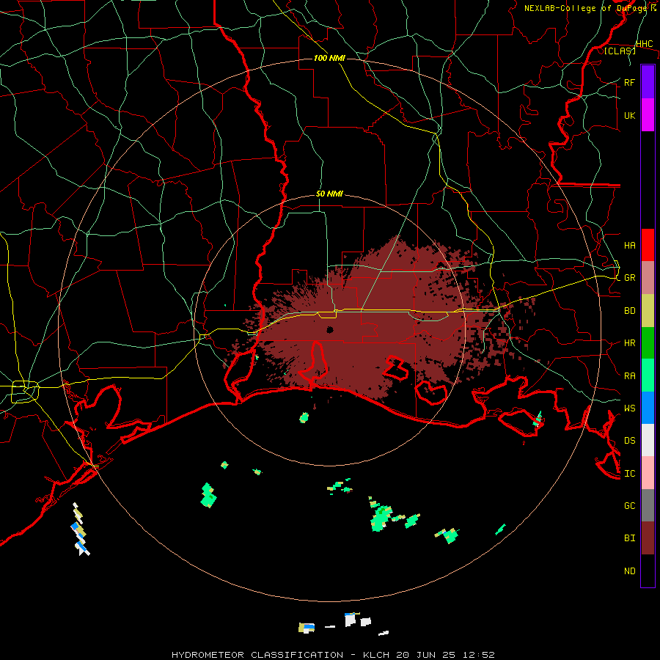Click the RF purple legend swatch
Screen dimensions: 660x660
(x=648, y=81)
